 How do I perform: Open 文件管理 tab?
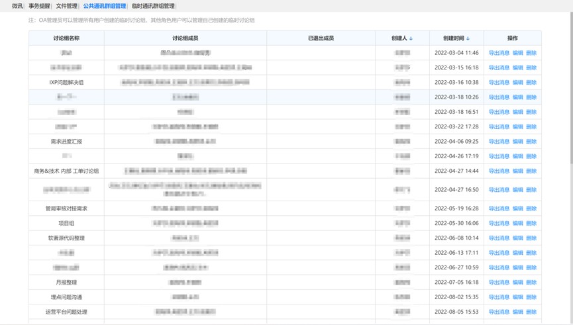coord(67,6)
